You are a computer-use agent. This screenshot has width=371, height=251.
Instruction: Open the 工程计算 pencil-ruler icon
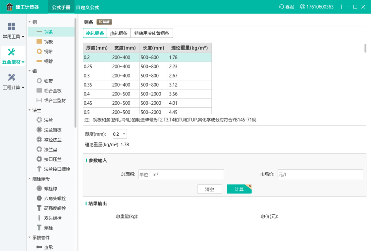(x=11, y=77)
